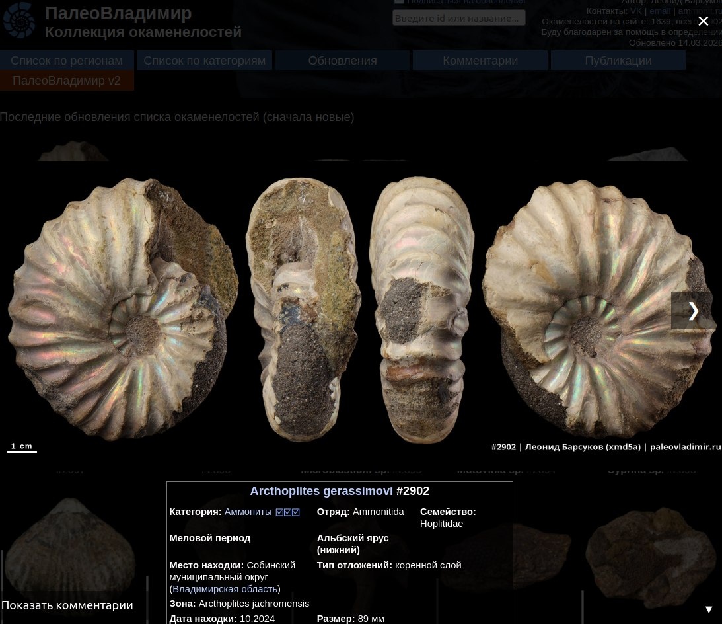Open the 'Владимирская область' region link

coord(225,589)
